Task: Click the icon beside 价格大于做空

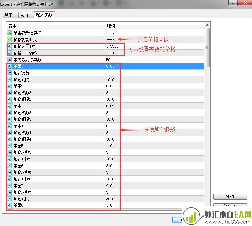Action: coord(10,46)
